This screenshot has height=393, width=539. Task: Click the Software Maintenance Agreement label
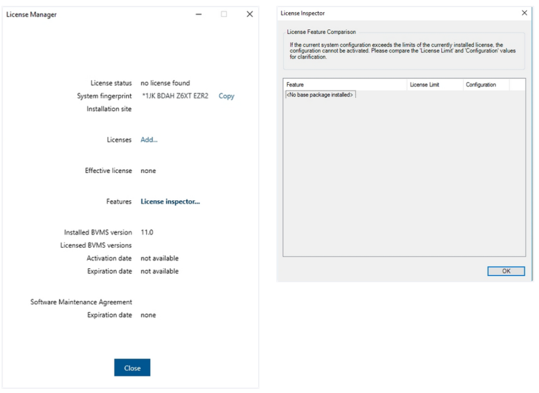click(x=81, y=302)
